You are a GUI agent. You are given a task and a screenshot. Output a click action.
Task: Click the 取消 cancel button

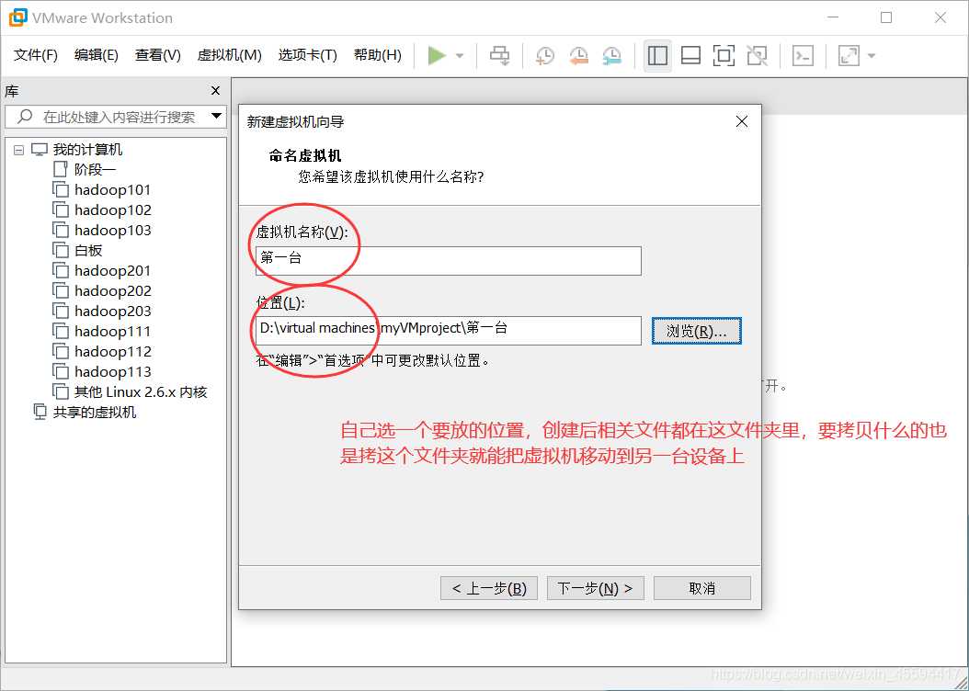pos(702,588)
